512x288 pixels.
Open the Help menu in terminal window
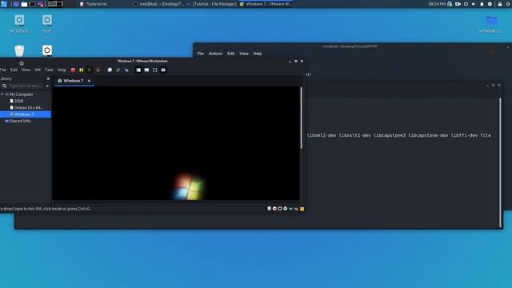[258, 54]
